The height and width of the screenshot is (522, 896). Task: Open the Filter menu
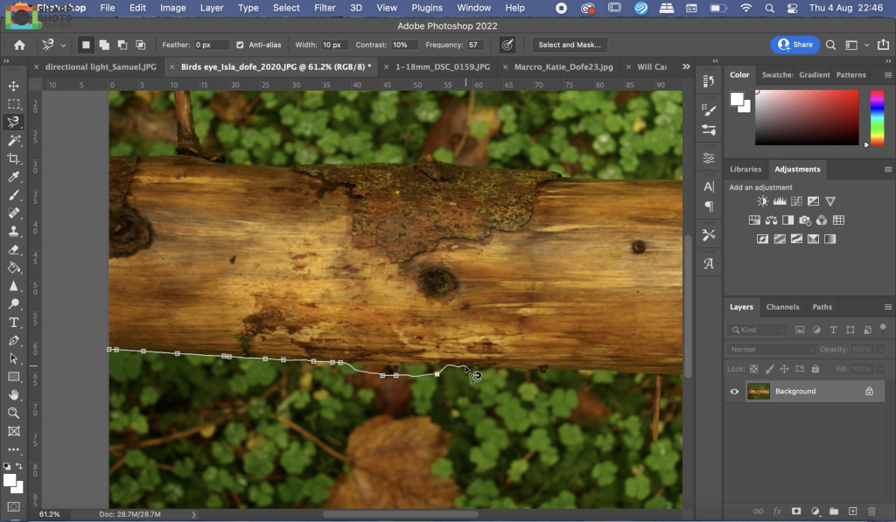pos(325,8)
